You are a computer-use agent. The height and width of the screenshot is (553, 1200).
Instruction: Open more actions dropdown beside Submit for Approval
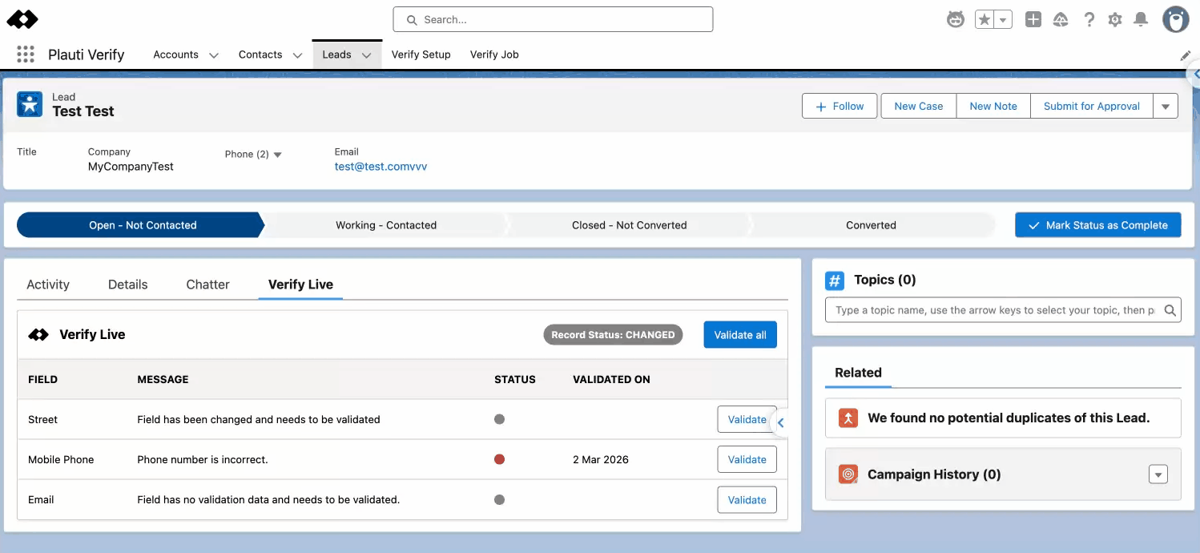[1166, 106]
